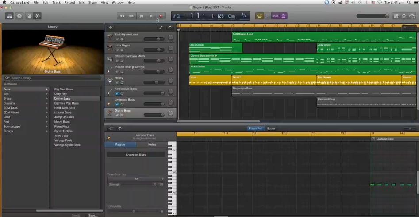Viewport: 419px width, 217px height.
Task: Select the Picked Bass track icon
Action: pos(110,70)
